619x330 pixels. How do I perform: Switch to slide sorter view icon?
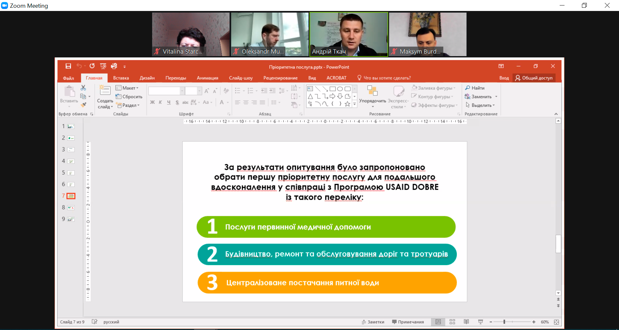[452, 322]
